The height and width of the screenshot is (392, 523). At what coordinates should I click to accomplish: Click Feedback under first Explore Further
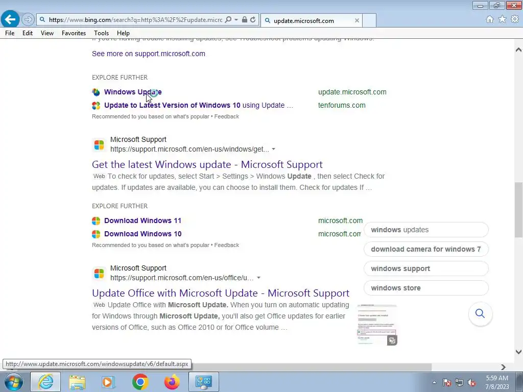(x=226, y=116)
